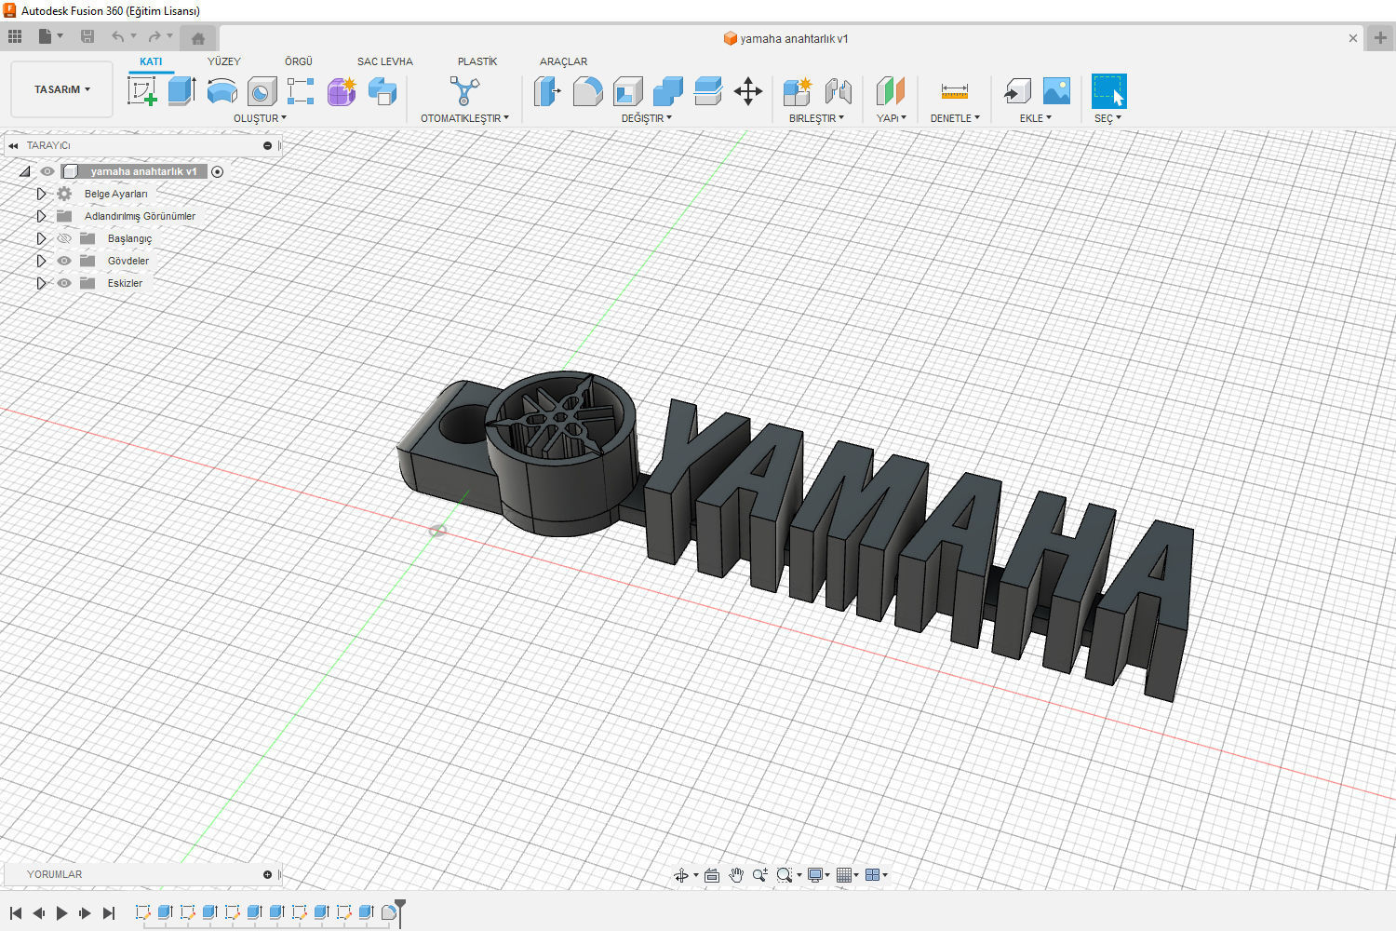
Task: Select the Press Pull tool
Action: (547, 91)
